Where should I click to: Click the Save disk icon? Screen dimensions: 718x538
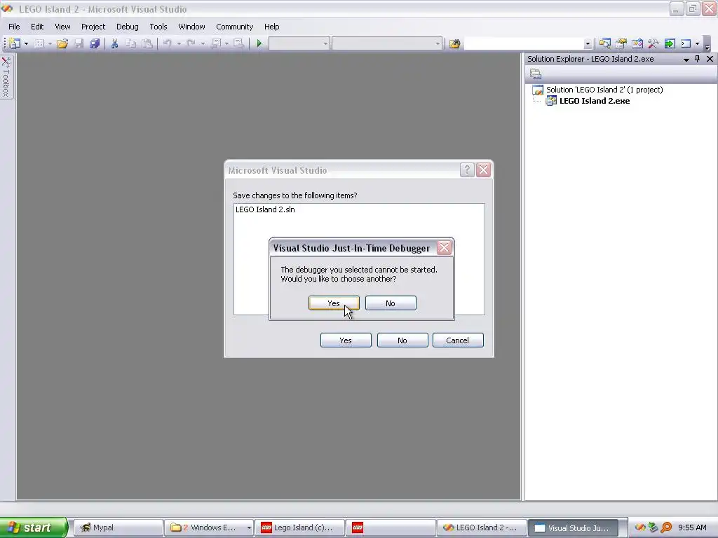[x=79, y=43]
